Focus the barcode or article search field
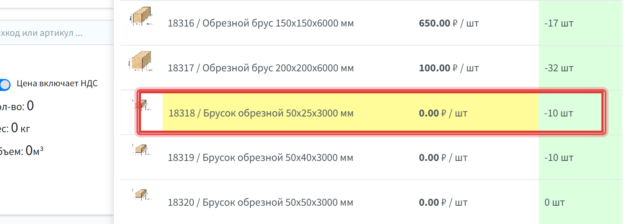629x224 pixels. (x=57, y=33)
